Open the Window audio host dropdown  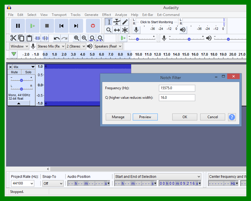[19, 46]
